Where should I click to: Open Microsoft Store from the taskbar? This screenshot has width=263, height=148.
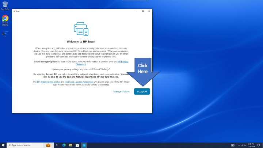tap(77, 145)
